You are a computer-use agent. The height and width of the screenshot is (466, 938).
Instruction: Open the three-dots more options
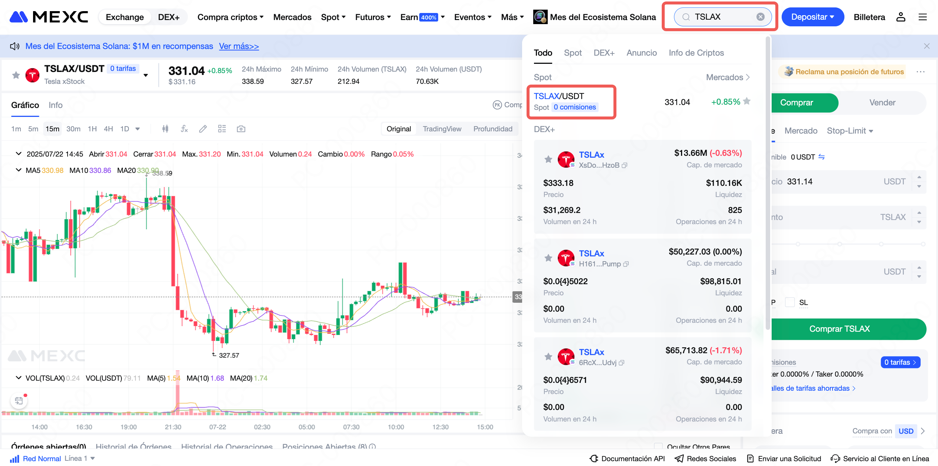(x=921, y=72)
